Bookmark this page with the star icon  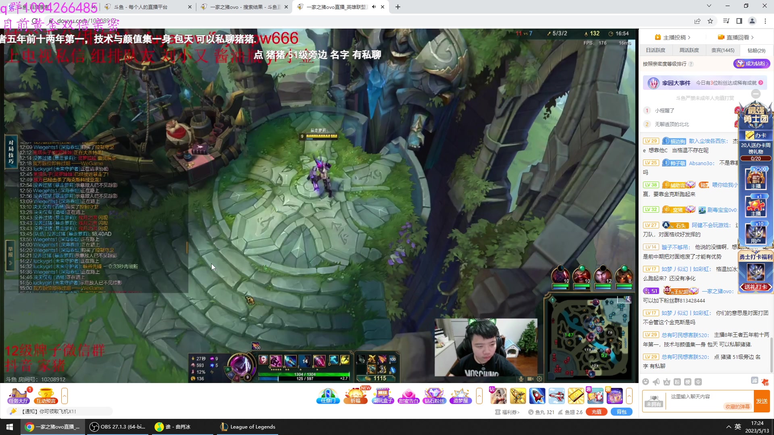[710, 21]
